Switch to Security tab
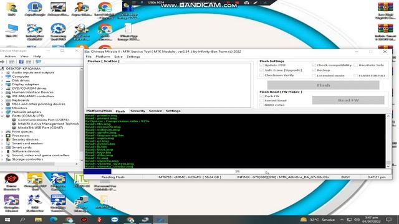 coord(138,111)
